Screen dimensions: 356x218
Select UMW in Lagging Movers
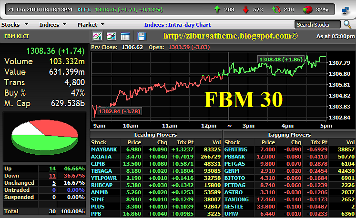[x=231, y=214]
